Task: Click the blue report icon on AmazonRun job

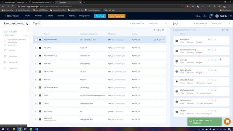Action: click(x=209, y=40)
